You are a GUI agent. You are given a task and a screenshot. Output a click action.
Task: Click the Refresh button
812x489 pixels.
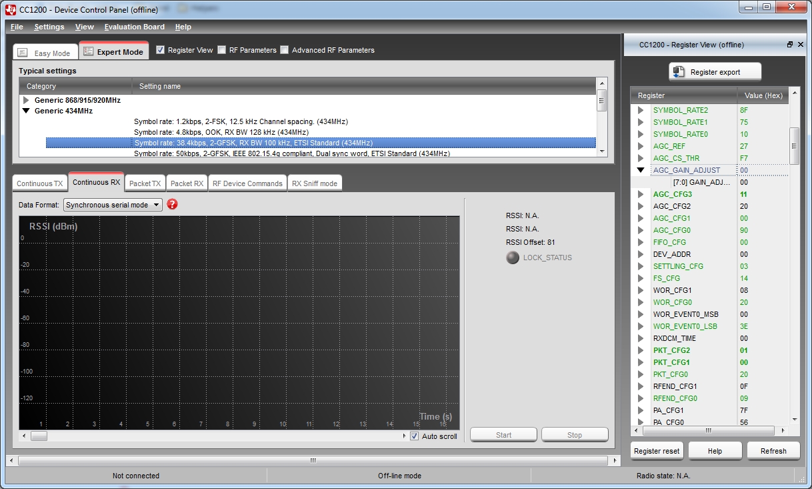(773, 450)
